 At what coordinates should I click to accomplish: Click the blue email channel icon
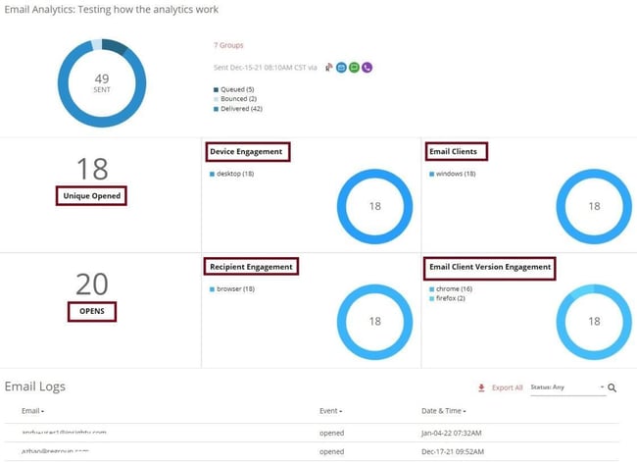[x=341, y=68]
